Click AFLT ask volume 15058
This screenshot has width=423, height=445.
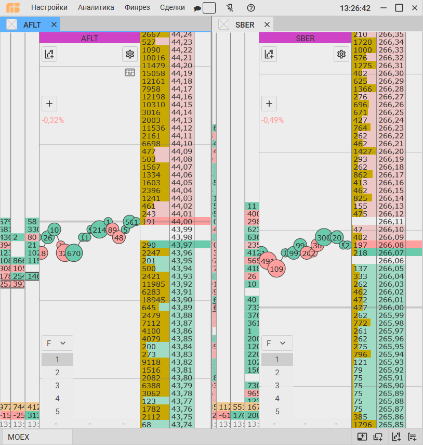pos(154,73)
